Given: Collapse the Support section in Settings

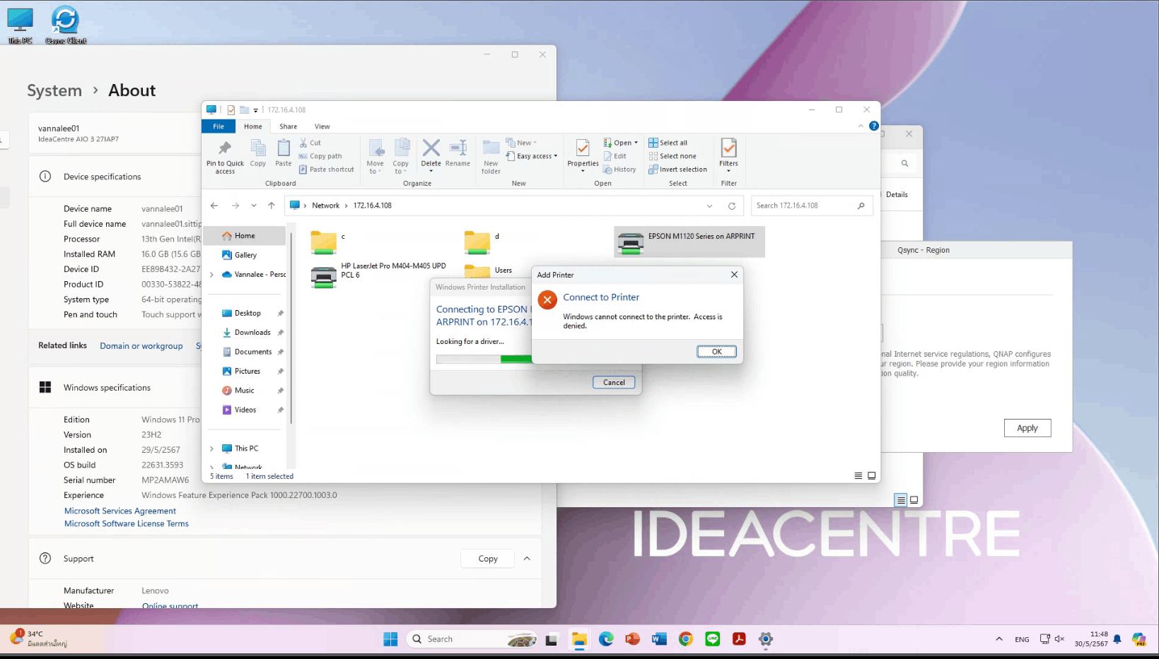Looking at the screenshot, I should pos(527,559).
